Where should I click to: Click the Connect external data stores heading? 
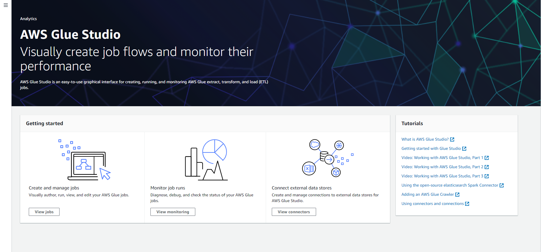point(301,188)
